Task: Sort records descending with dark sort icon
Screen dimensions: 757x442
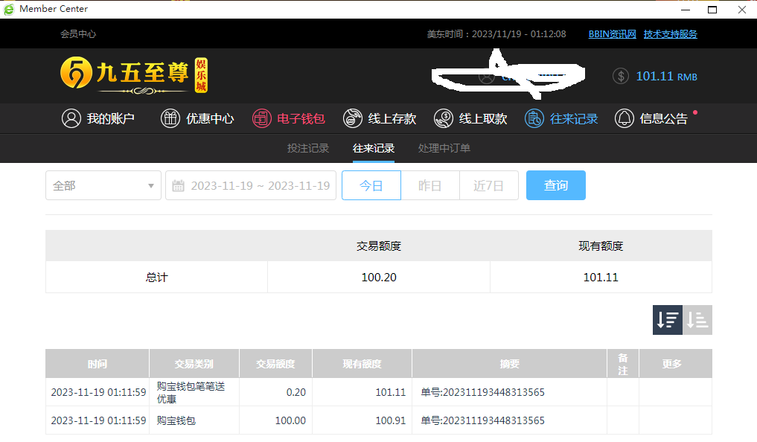Action: [667, 319]
